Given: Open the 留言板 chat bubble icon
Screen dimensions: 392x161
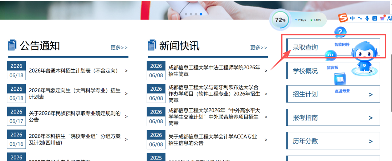Looking at the screenshot, I should click(x=331, y=55).
